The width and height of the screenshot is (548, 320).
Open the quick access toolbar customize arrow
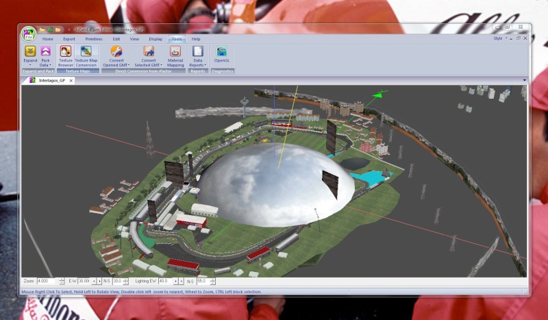click(69, 29)
